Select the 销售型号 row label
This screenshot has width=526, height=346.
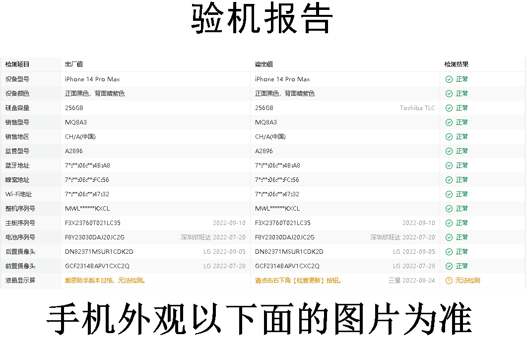coord(17,122)
